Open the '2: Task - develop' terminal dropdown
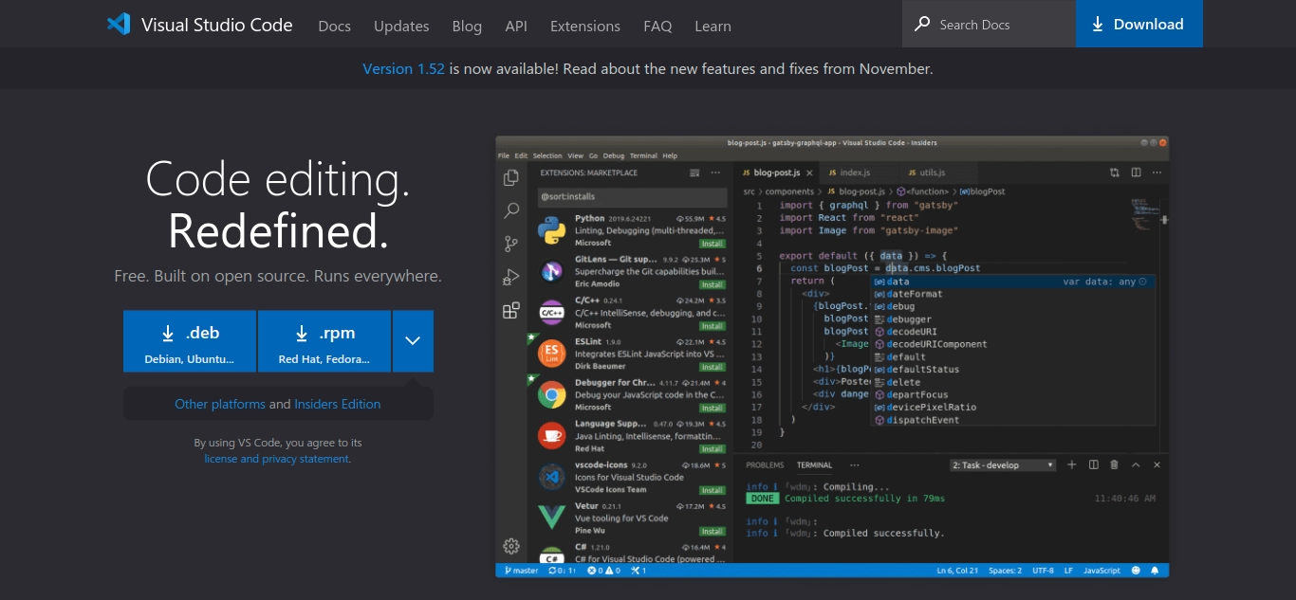The height and width of the screenshot is (600, 1296). coord(1003,464)
